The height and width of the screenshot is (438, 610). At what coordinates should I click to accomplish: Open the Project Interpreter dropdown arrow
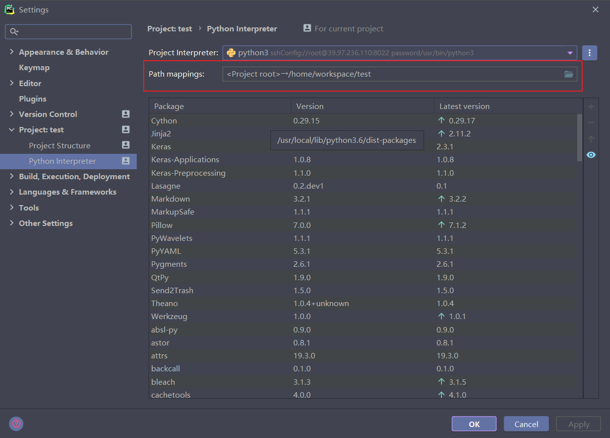click(x=570, y=53)
